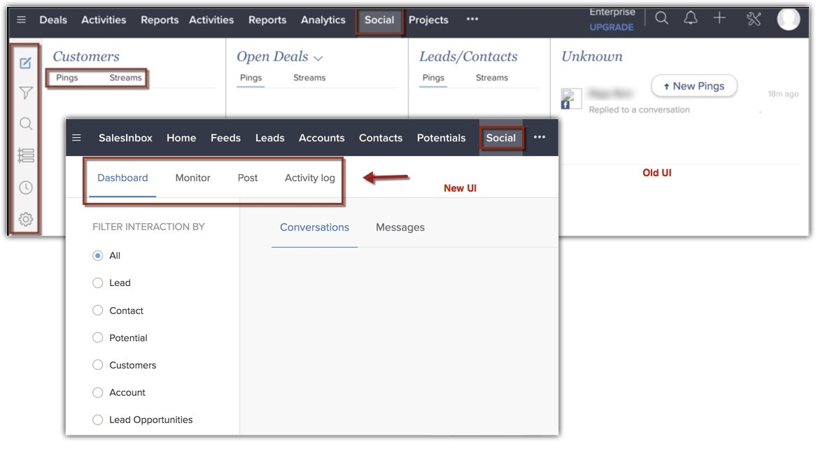Select Streams tab under Customers
The width and height of the screenshot is (816, 449).
(x=125, y=78)
